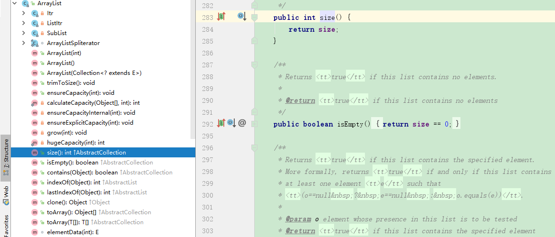Click lock visibility icon next to grow(int)
This screenshot has height=237, width=555.
click(x=42, y=133)
